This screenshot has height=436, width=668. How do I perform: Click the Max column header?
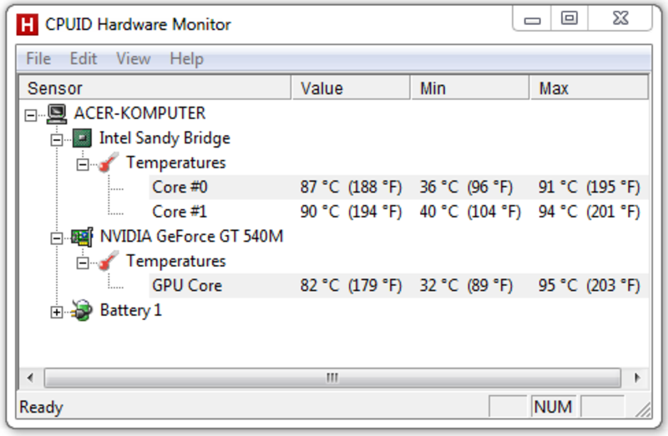pos(589,88)
